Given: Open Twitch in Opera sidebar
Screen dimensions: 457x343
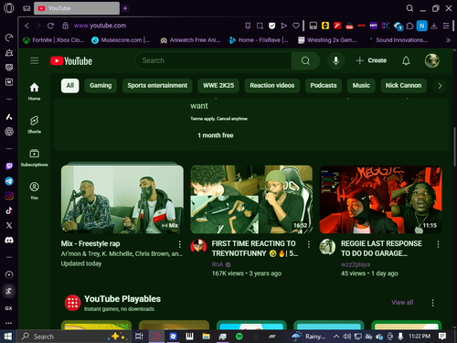Looking at the screenshot, I should tap(9, 166).
